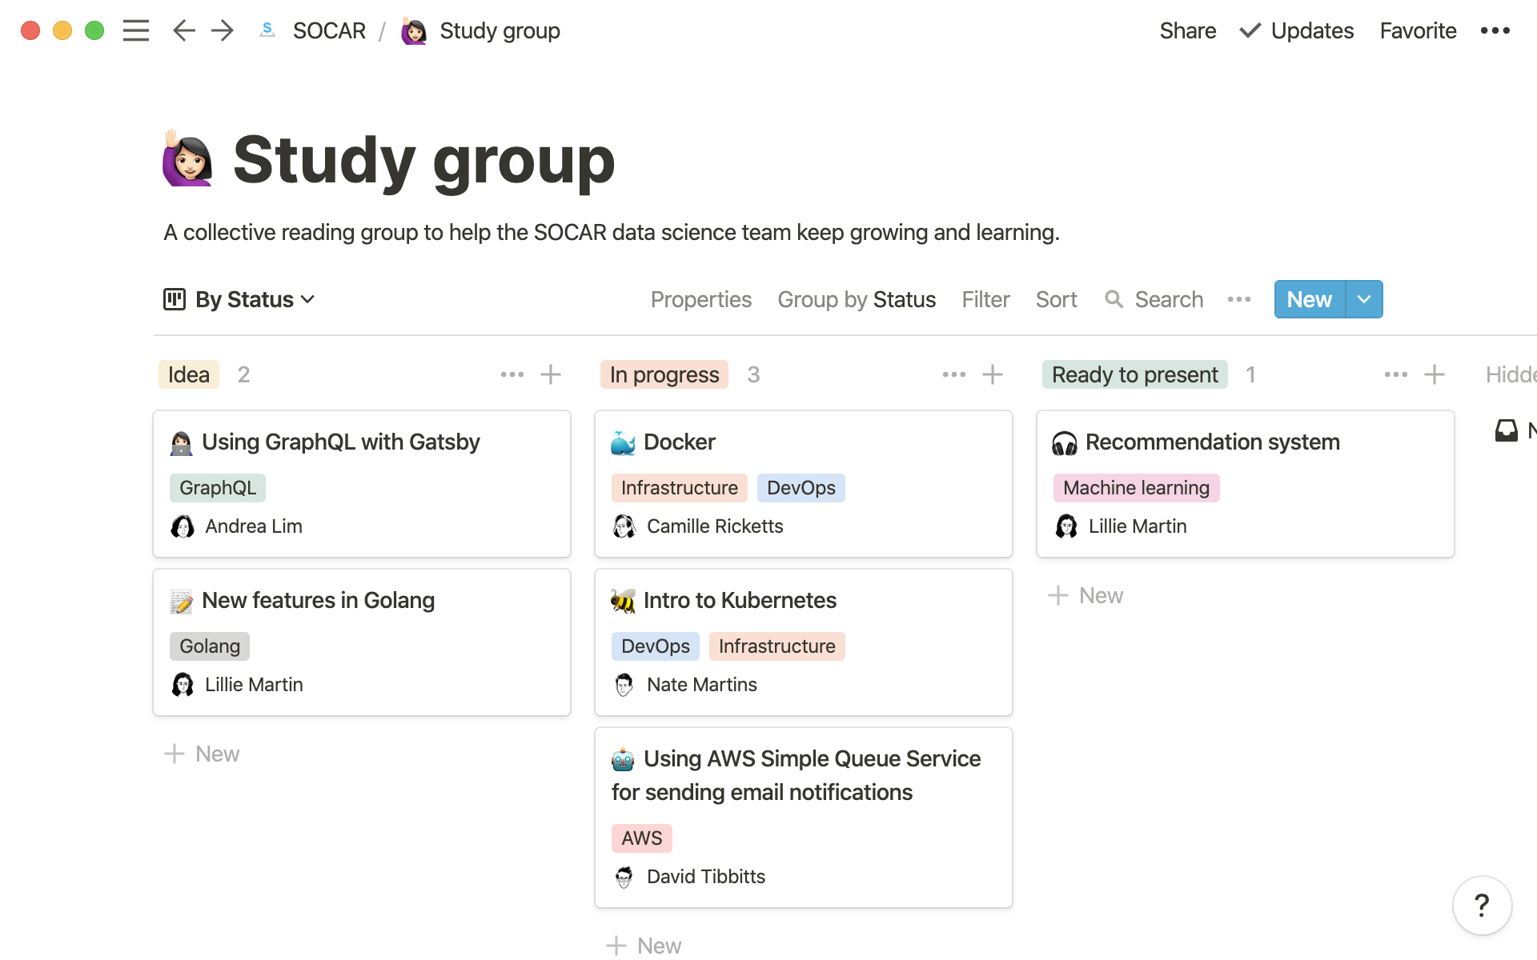Open the New button dropdown arrow
The image size is (1537, 960).
1364,299
